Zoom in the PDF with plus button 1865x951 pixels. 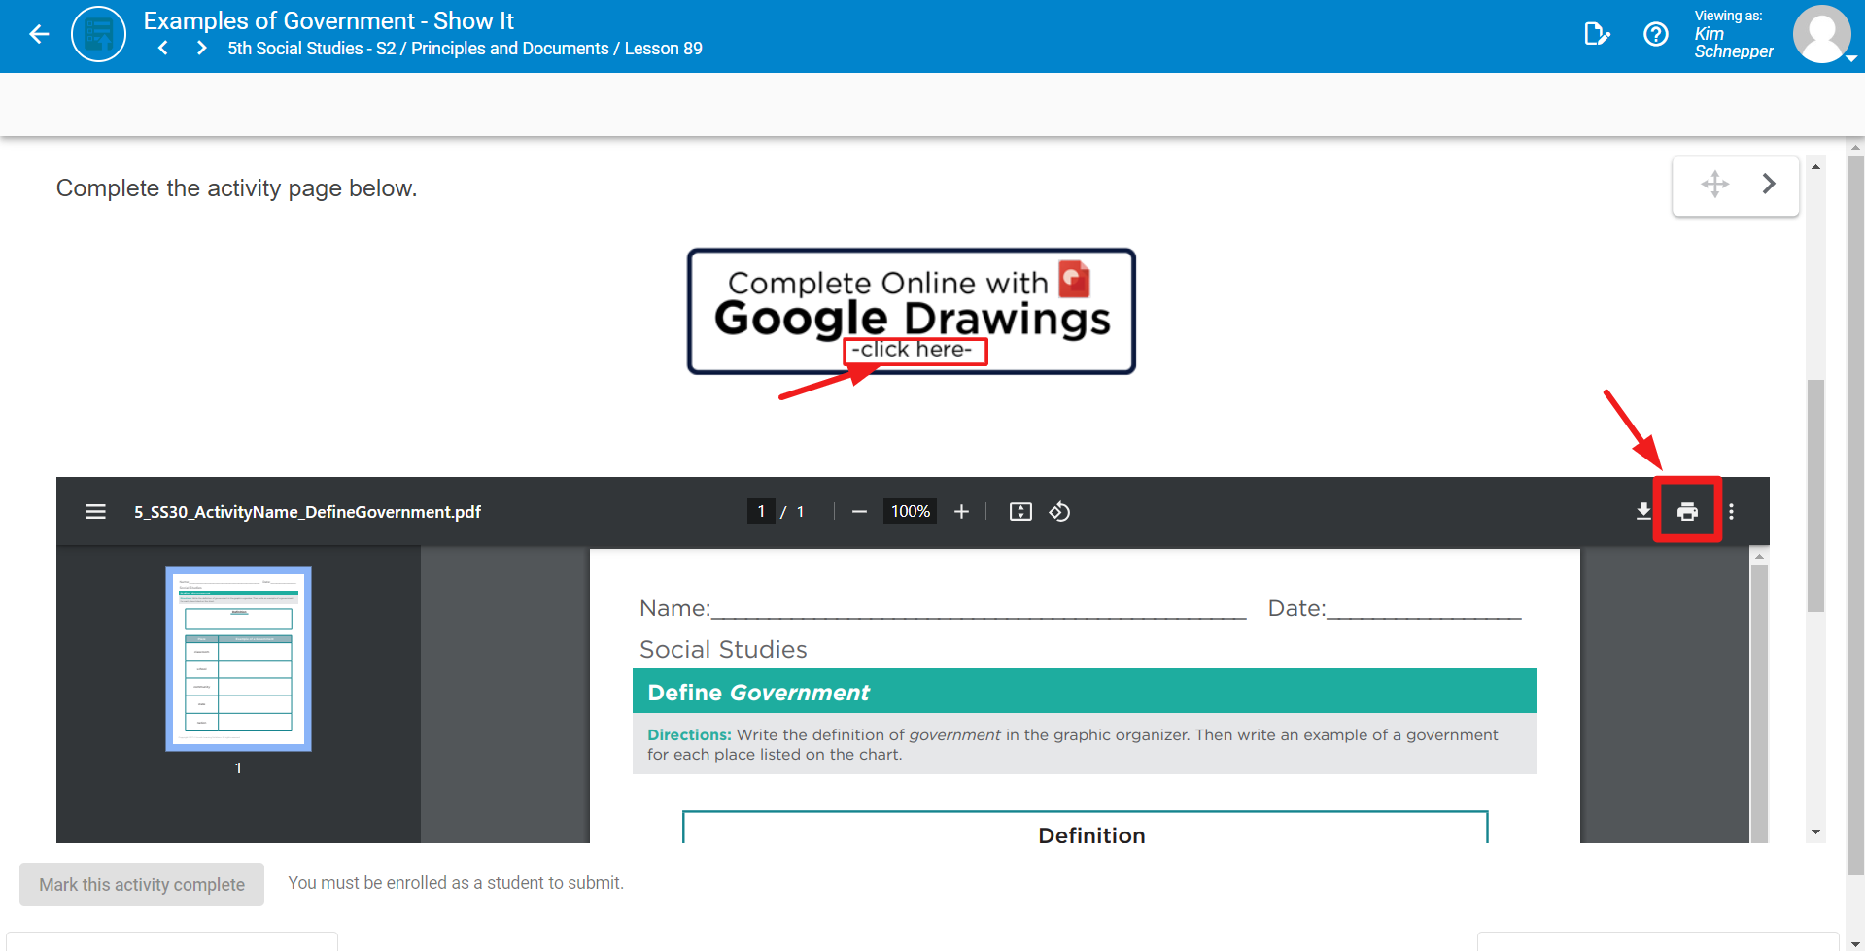pyautogui.click(x=961, y=512)
